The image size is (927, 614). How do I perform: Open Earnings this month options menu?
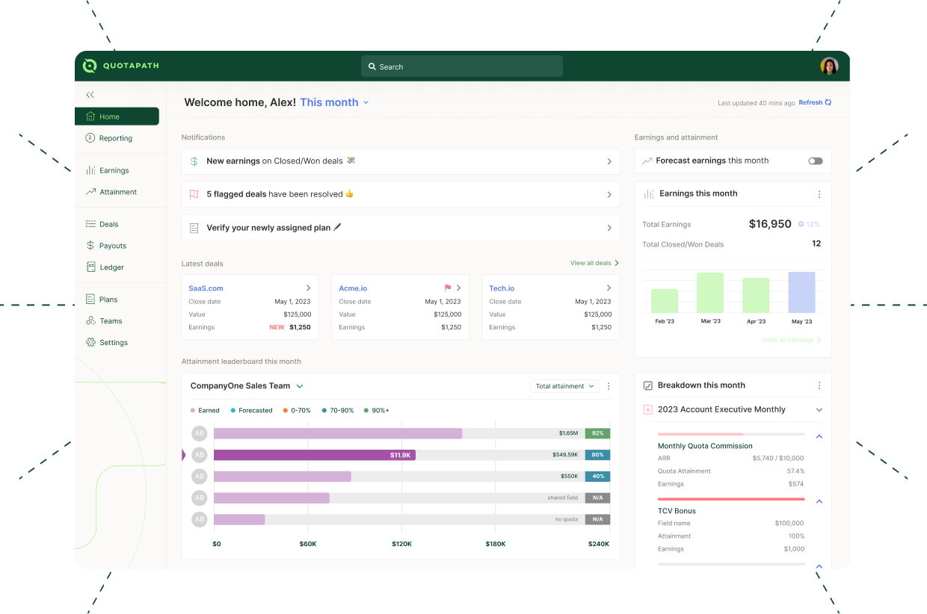(819, 194)
